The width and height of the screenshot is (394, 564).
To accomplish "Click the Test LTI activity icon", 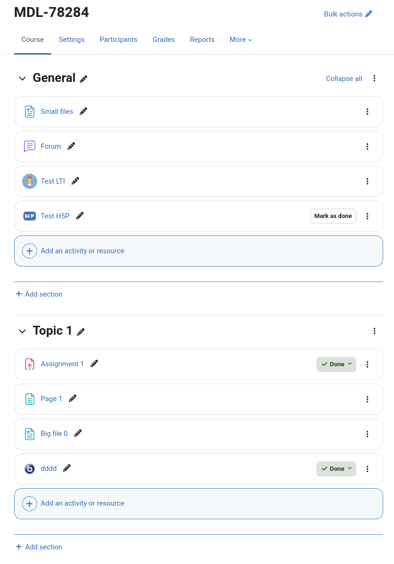I will (30, 181).
